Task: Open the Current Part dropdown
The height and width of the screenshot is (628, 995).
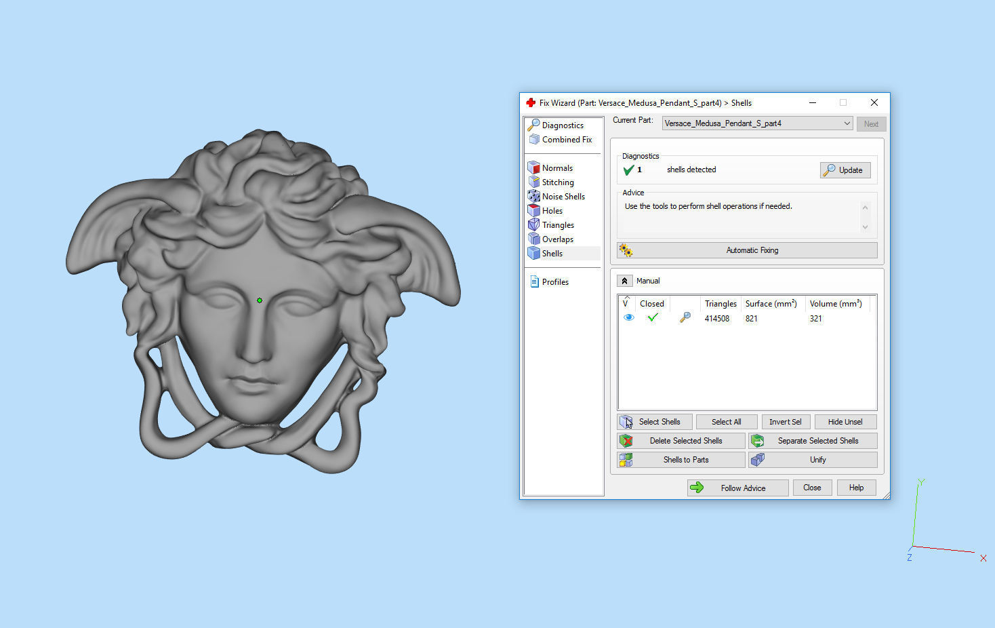Action: coord(757,123)
